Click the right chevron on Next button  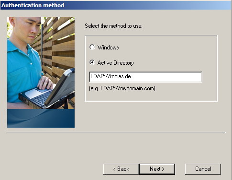point(163,169)
